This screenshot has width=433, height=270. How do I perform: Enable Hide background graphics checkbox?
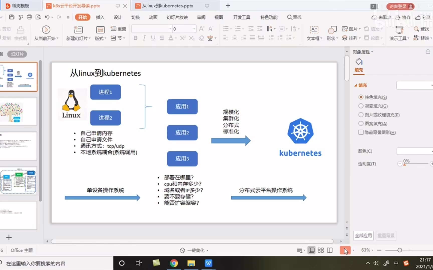(361, 132)
